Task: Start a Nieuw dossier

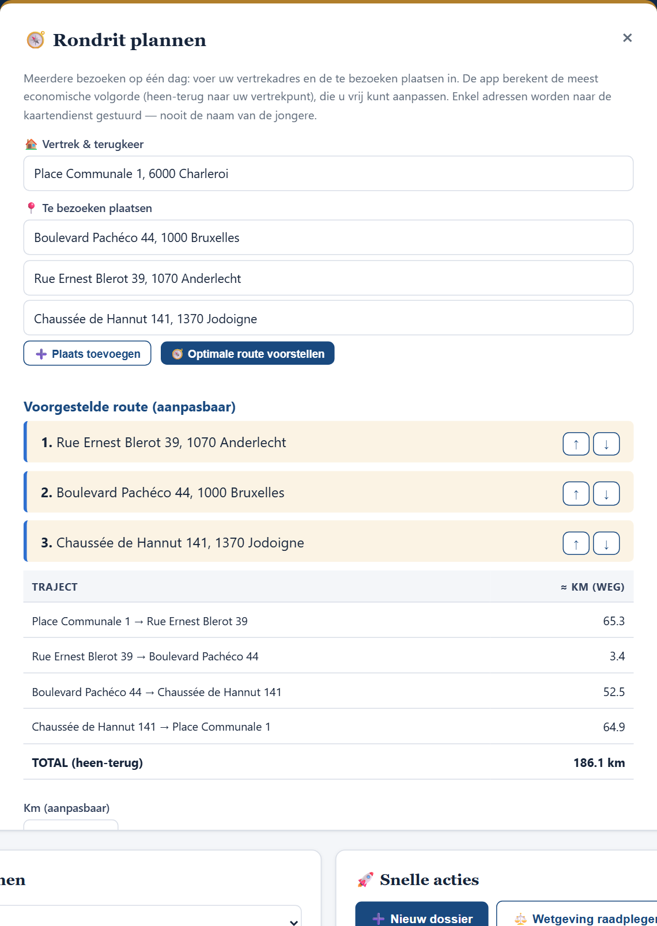Action: [x=422, y=914]
